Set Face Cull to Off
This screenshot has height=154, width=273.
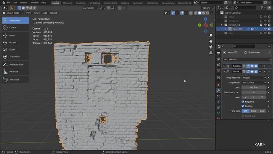point(246,111)
